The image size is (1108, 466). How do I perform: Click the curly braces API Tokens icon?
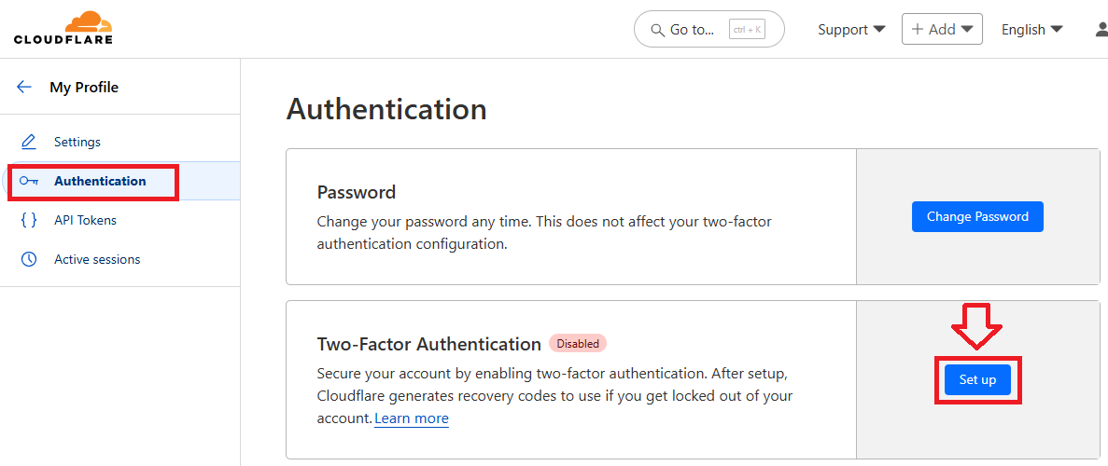[29, 220]
